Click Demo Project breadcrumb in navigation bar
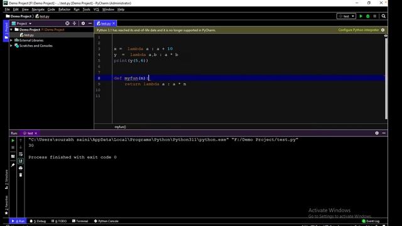The image size is (402, 226). pos(19,16)
